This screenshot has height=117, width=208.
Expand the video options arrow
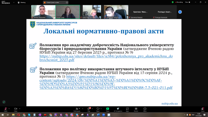(19, 109)
